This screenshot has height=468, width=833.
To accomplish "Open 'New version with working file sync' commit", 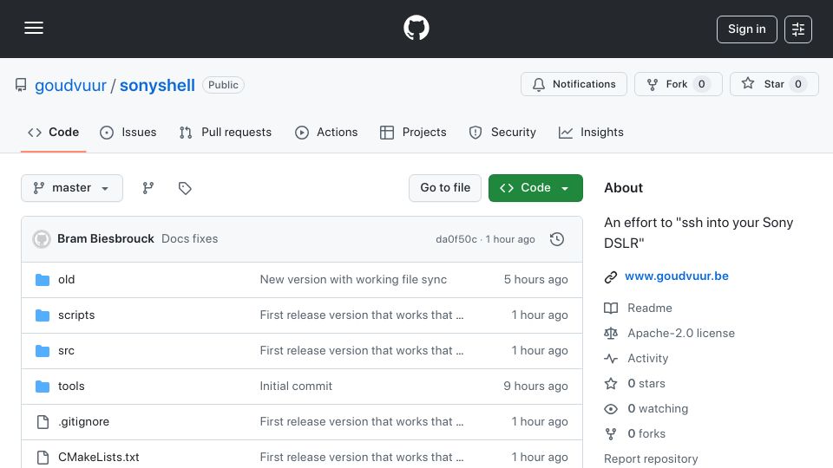I will point(353,280).
